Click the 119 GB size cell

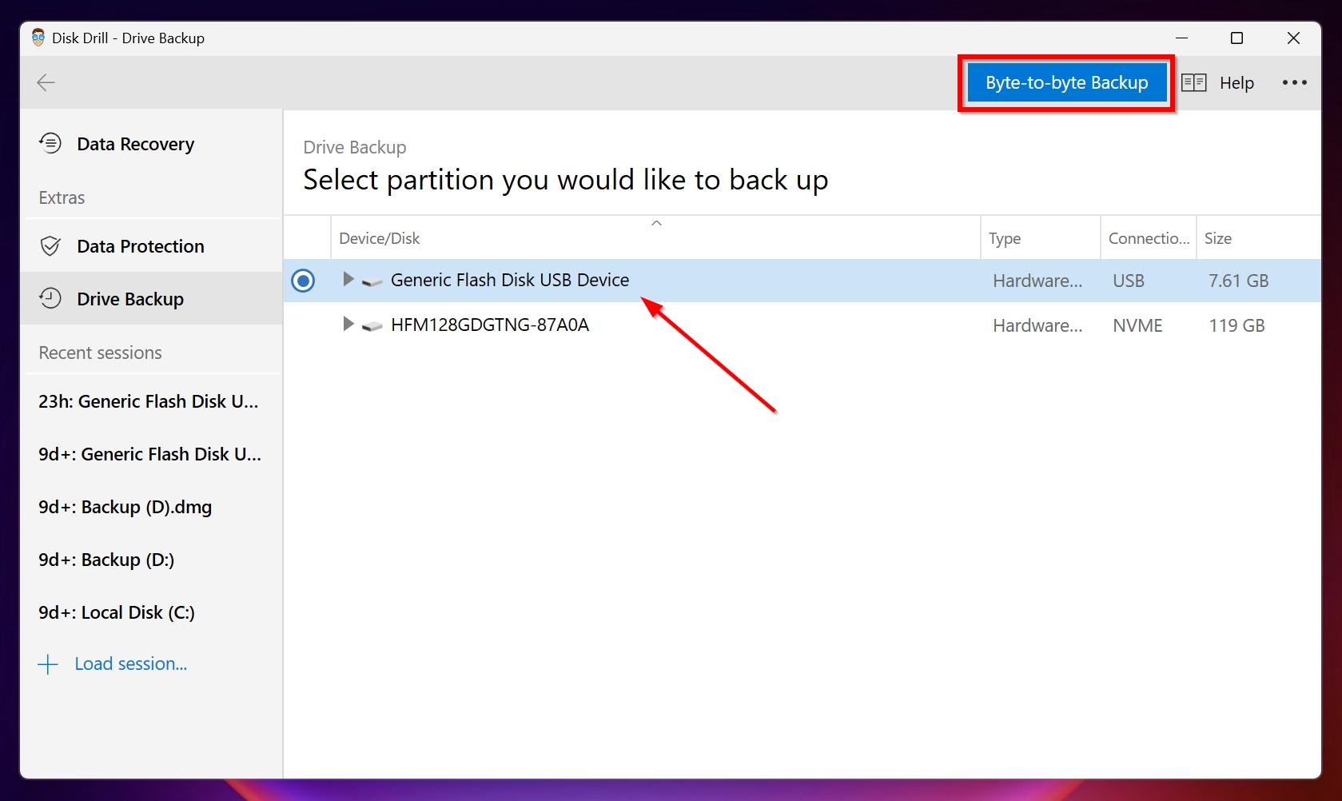(1236, 325)
